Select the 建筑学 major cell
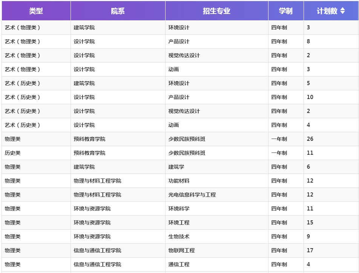This screenshot has width=359, height=273. coord(176,167)
